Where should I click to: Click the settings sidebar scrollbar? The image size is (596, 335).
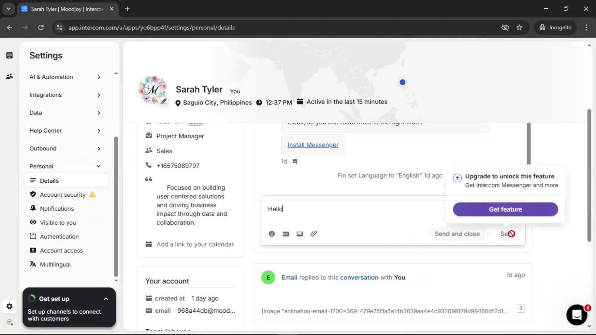point(116,207)
